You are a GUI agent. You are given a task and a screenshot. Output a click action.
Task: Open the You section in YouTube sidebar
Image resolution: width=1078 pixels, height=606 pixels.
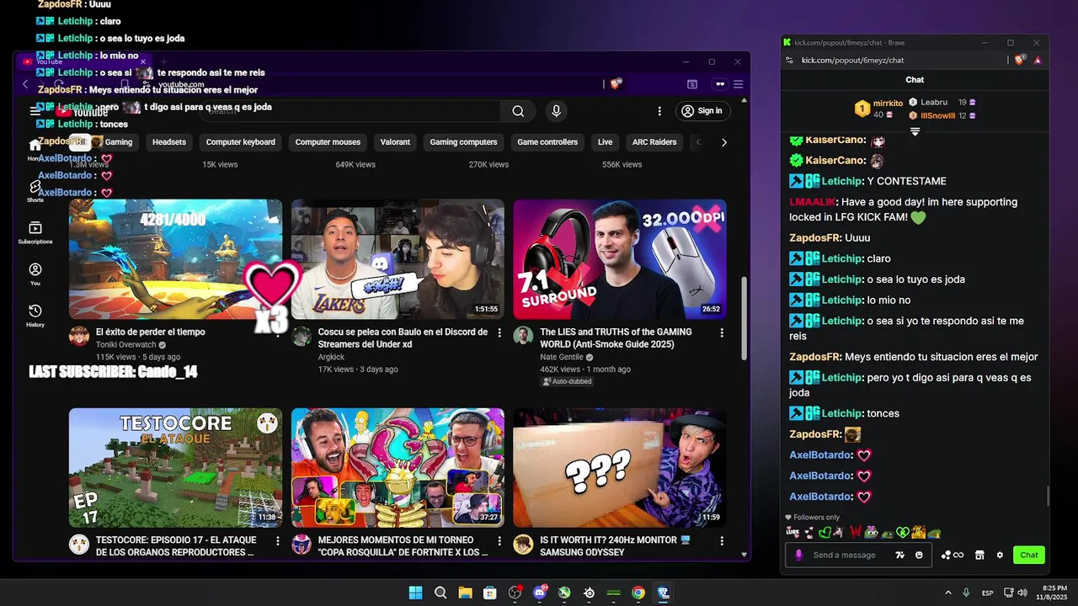pyautogui.click(x=35, y=274)
